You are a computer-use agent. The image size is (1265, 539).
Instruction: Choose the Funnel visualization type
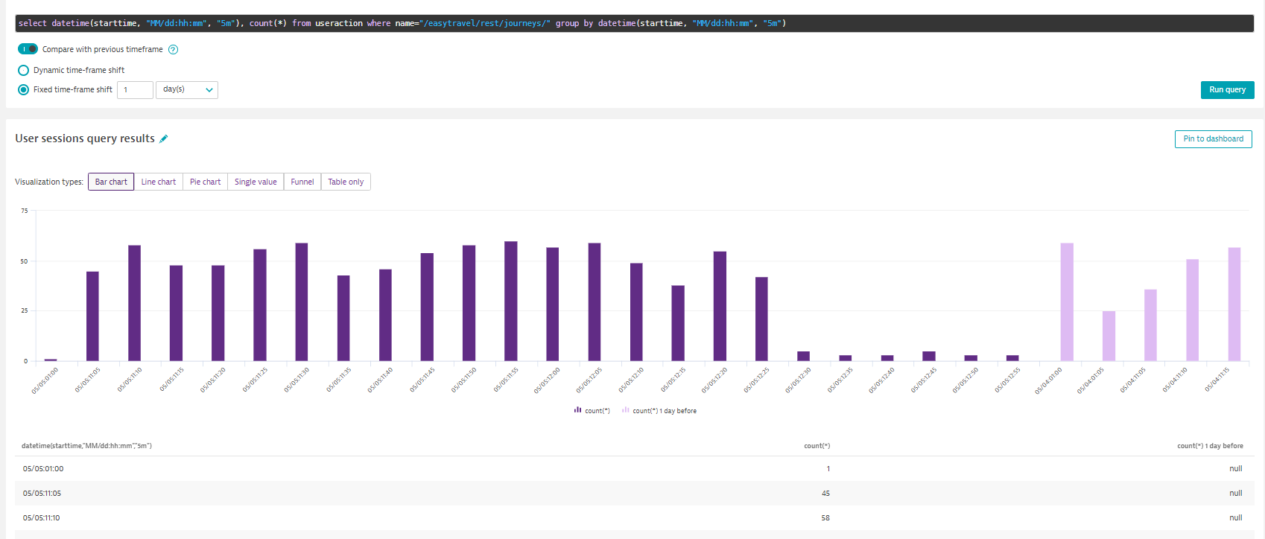tap(302, 182)
